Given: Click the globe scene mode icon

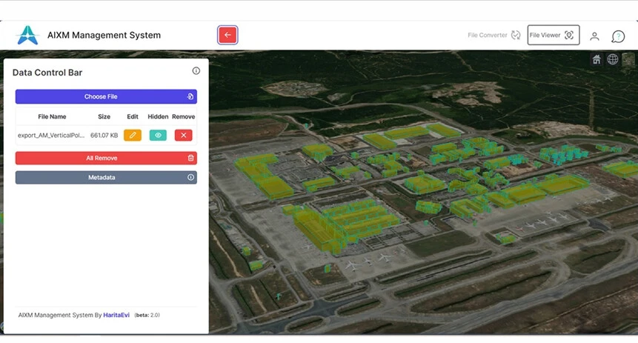Looking at the screenshot, I should pyautogui.click(x=613, y=59).
